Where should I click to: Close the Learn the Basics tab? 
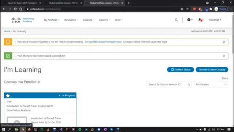40,3
